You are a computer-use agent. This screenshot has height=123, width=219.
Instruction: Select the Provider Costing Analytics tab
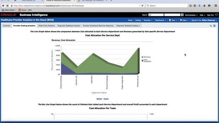[x=24, y=26]
